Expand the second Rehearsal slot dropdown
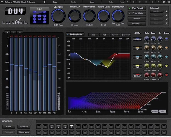This screenshot has height=137, width=171. tap(166, 15)
